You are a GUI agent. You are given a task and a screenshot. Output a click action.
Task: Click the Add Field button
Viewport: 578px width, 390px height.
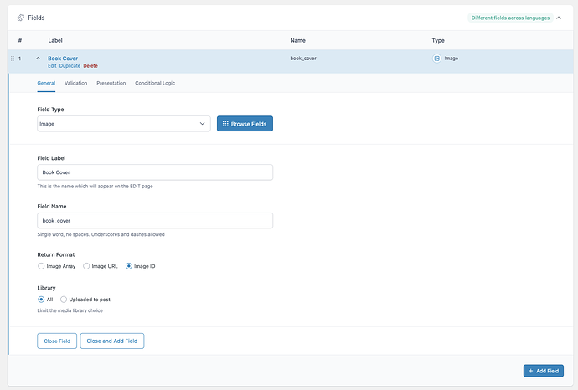pos(544,371)
